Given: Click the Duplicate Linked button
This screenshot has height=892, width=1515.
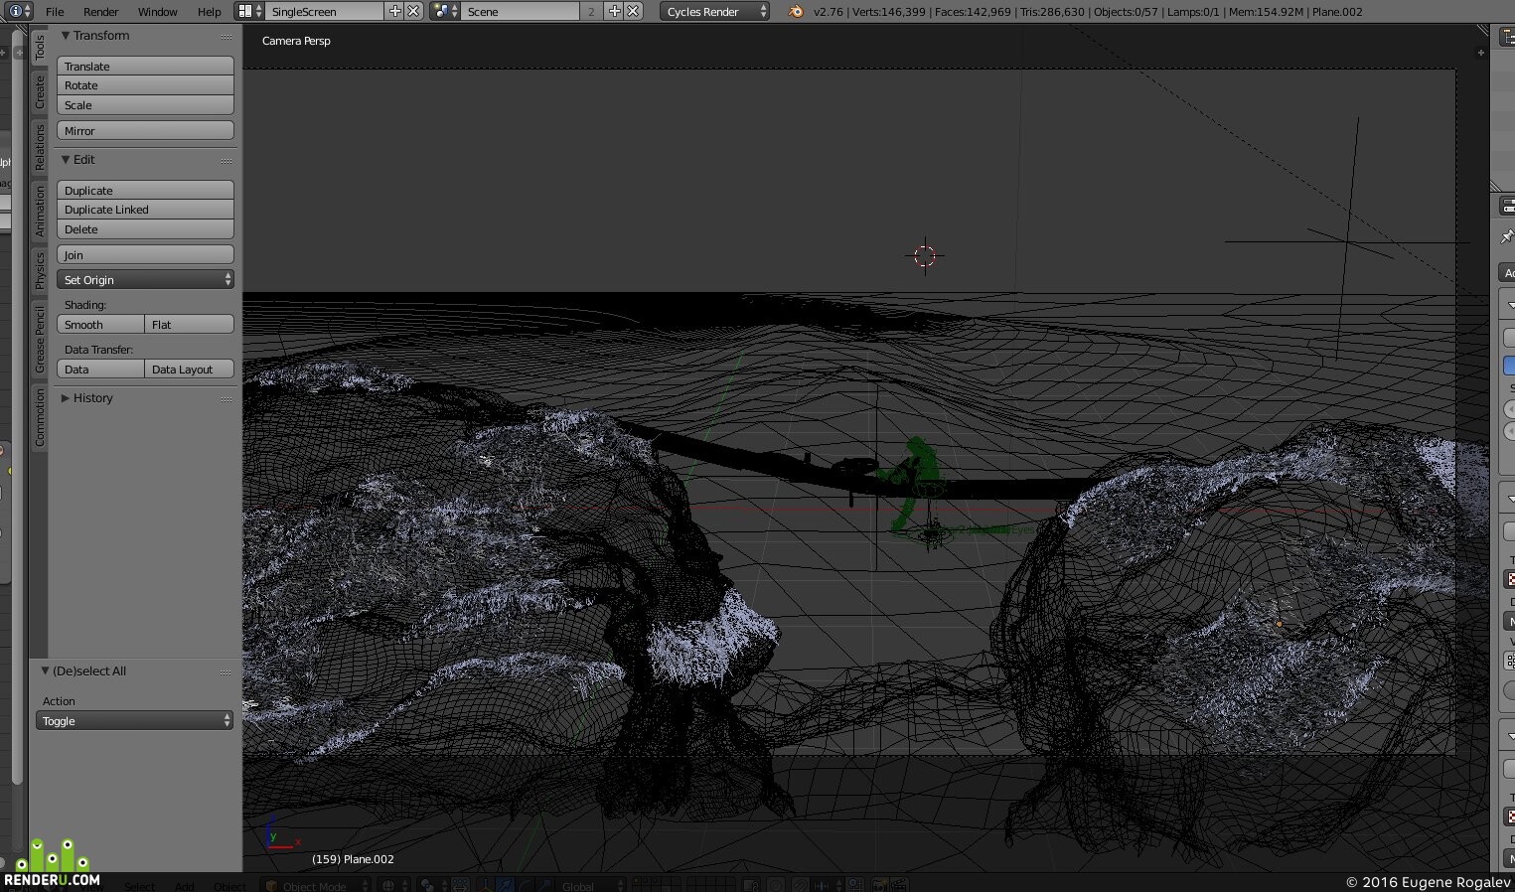Looking at the screenshot, I should tap(145, 210).
